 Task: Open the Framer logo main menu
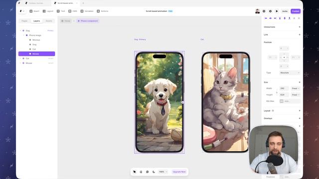[22, 11]
